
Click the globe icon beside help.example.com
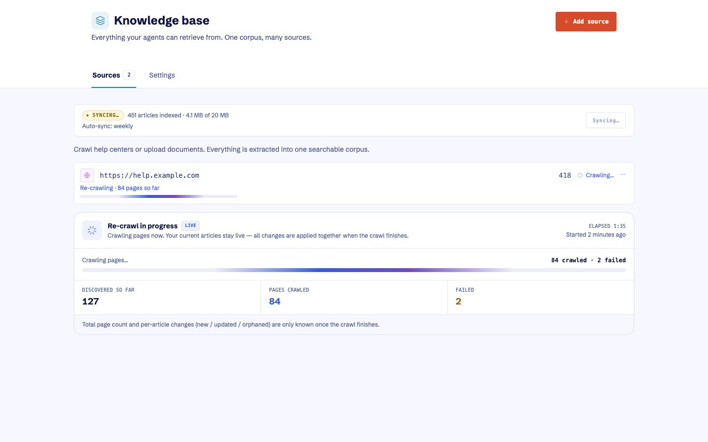point(87,175)
